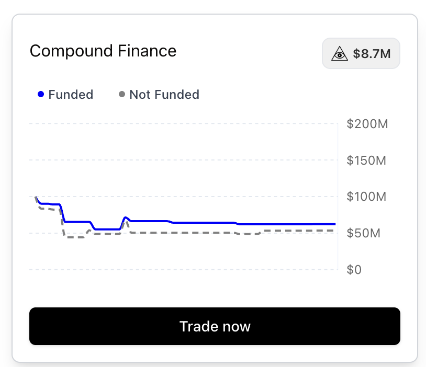Select the Compound Finance title
The width and height of the screenshot is (426, 367).
[103, 51]
